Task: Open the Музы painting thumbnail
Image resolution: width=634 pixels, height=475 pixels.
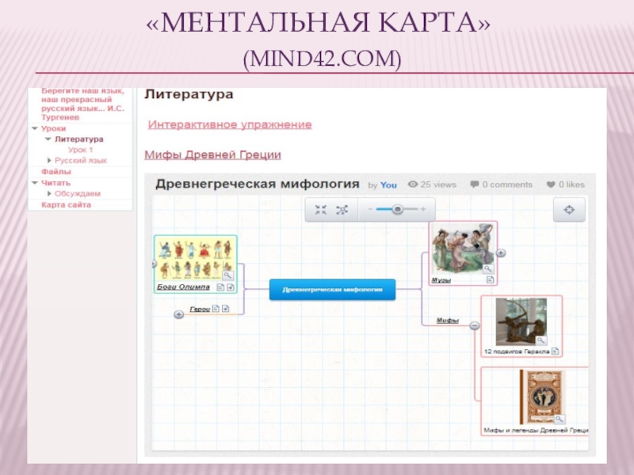Action: pyautogui.click(x=463, y=249)
